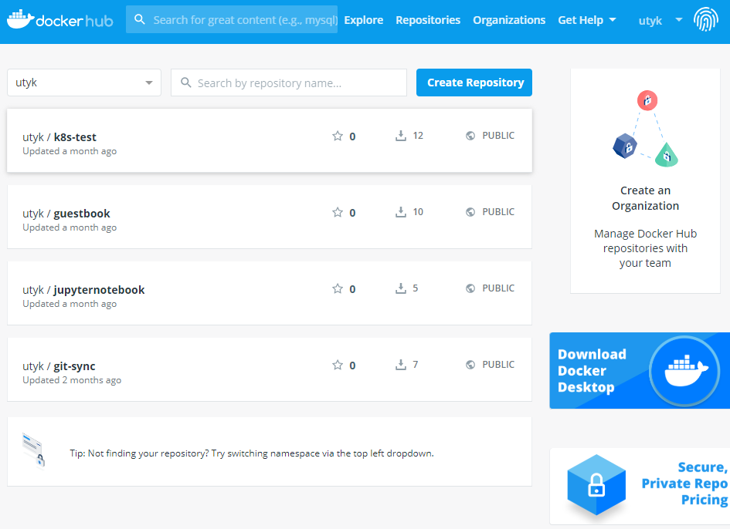Click the download icon for jupyternotebook

pos(400,288)
